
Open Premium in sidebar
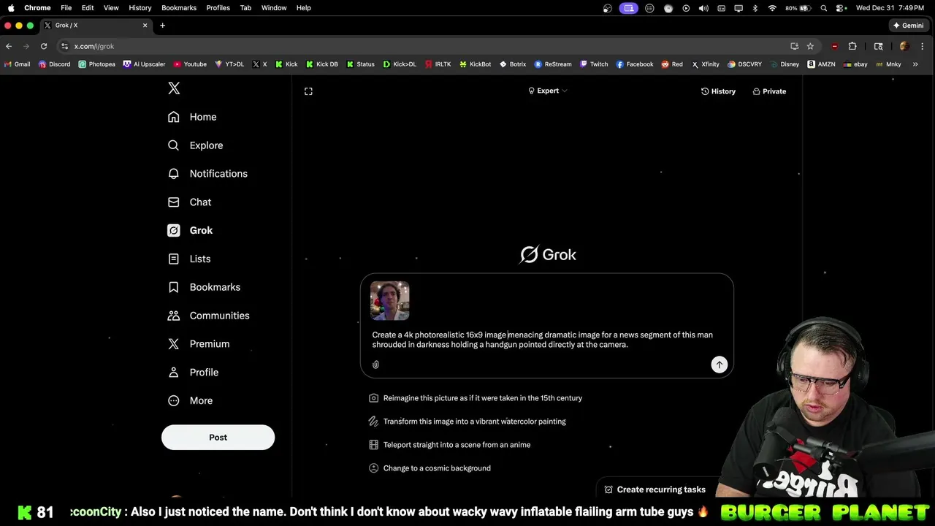pos(198,344)
